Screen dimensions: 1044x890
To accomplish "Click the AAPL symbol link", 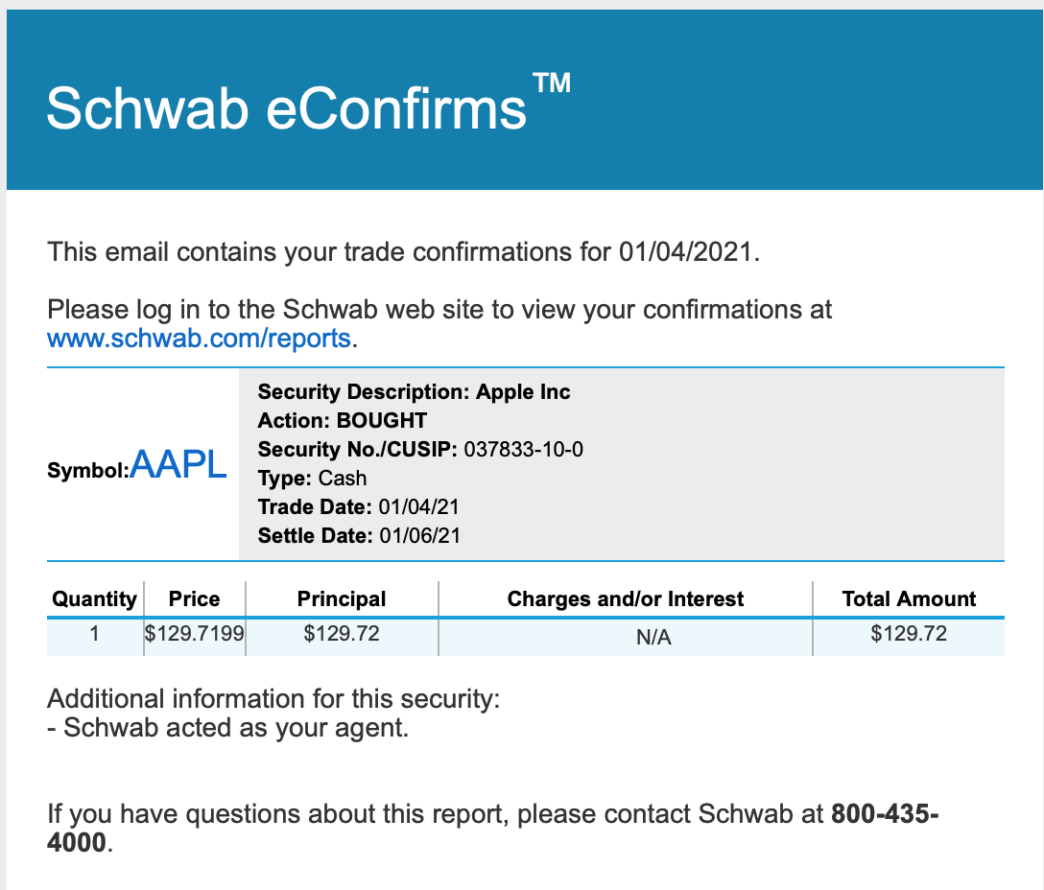I will [x=178, y=464].
